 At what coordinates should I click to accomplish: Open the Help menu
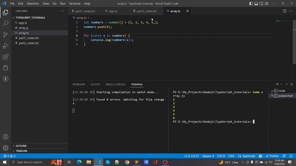pos(87,3)
